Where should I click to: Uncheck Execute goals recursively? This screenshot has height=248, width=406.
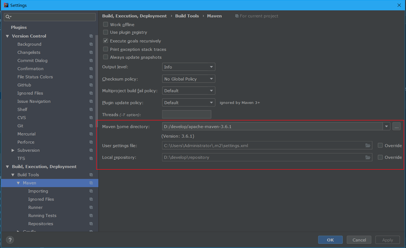[x=105, y=41]
